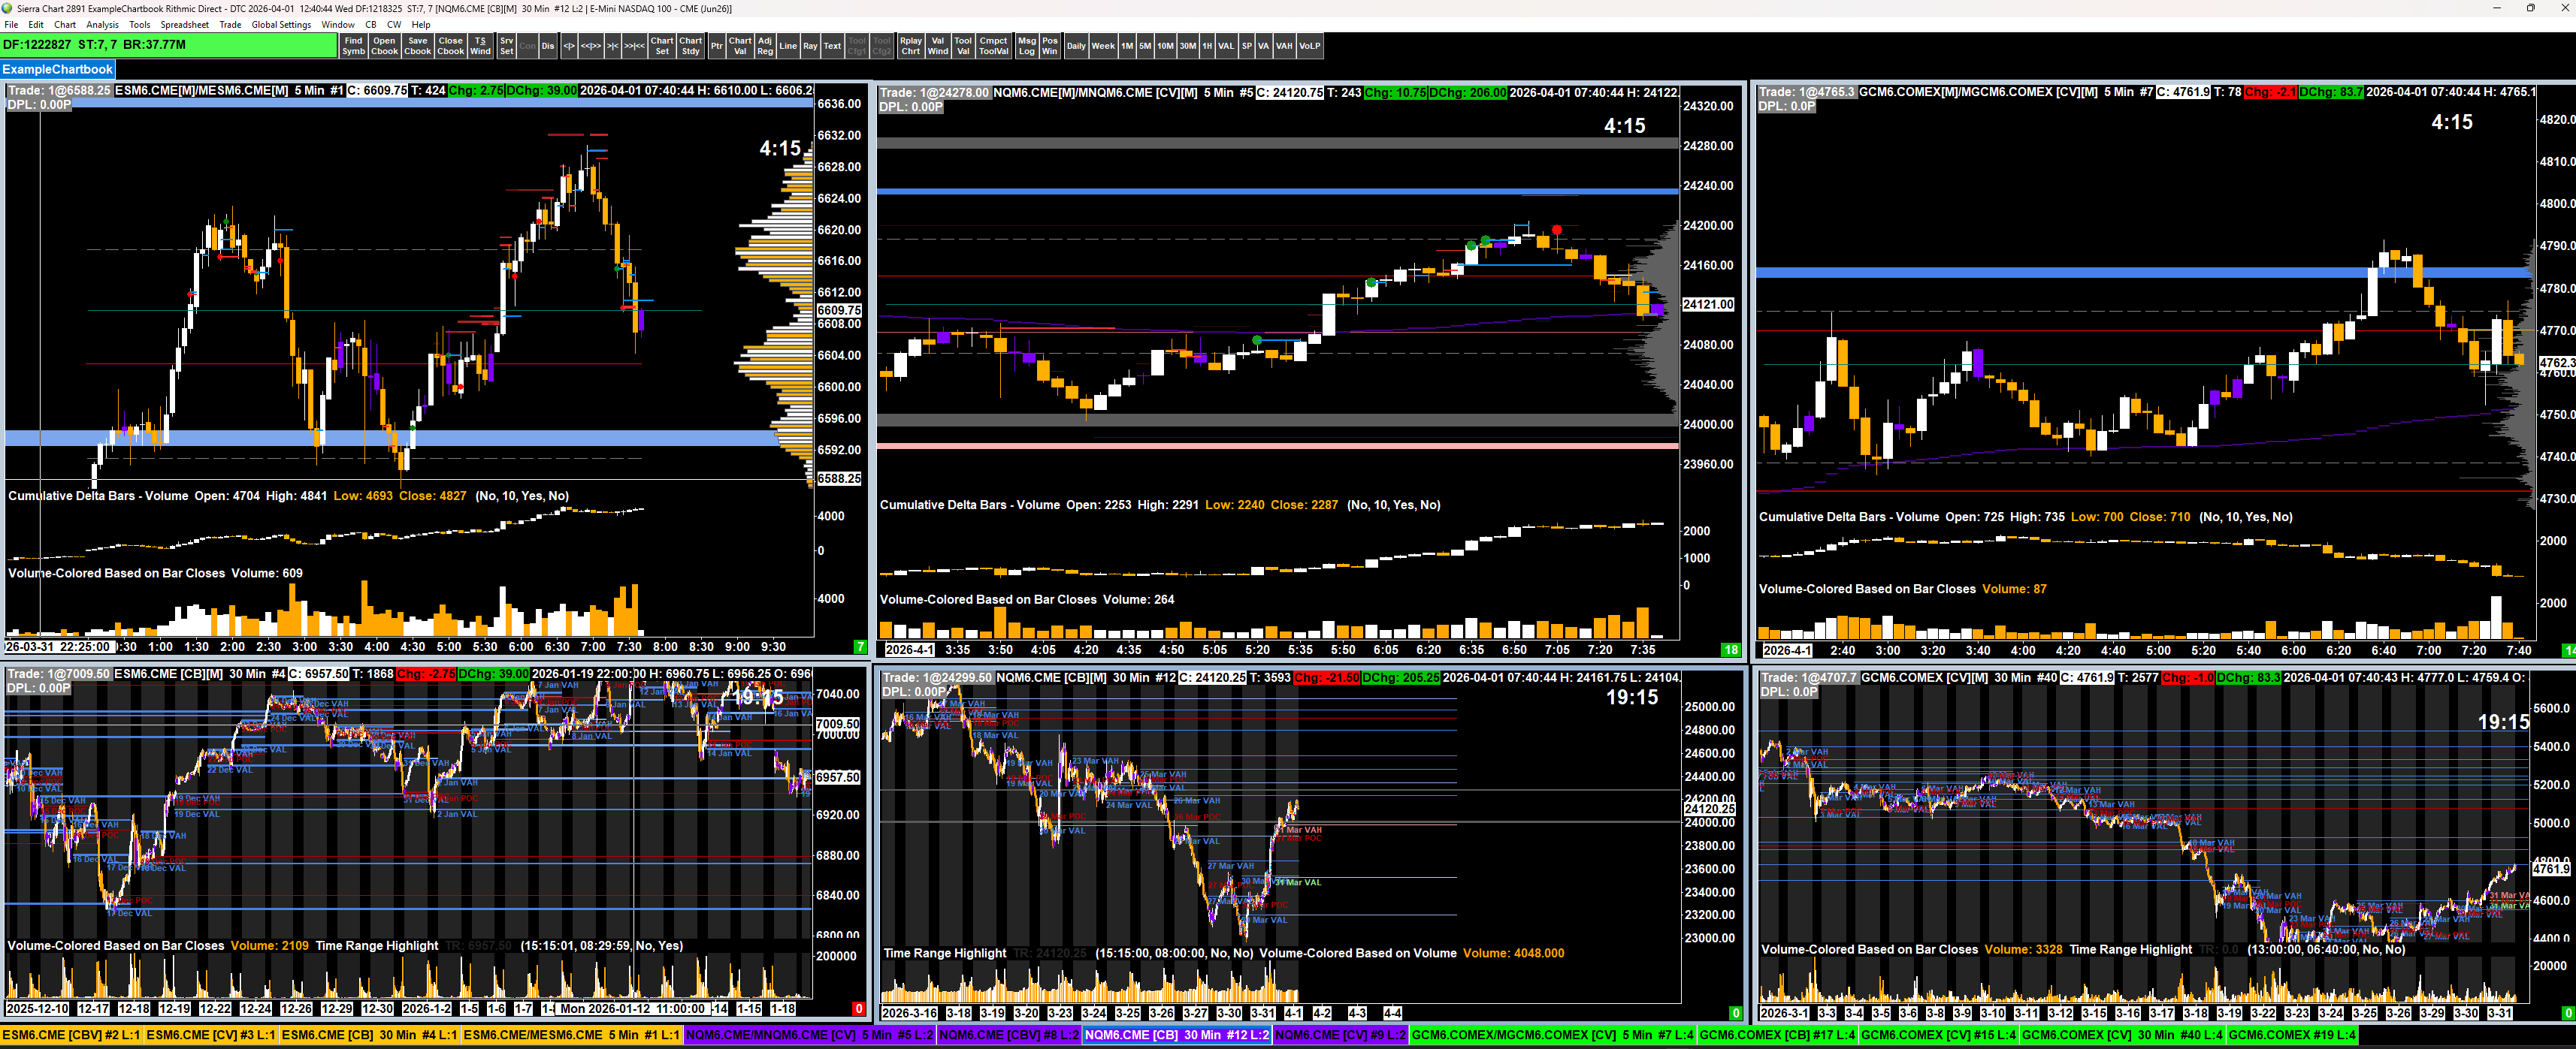This screenshot has width=2576, height=1049.
Task: Set chart period to 30M
Action: (x=1188, y=46)
